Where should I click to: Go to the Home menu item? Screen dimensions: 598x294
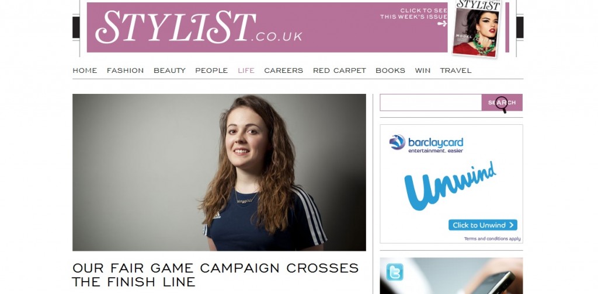[85, 71]
